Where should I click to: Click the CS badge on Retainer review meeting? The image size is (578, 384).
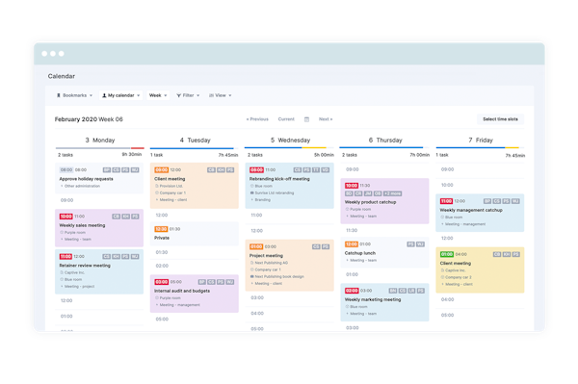point(107,256)
